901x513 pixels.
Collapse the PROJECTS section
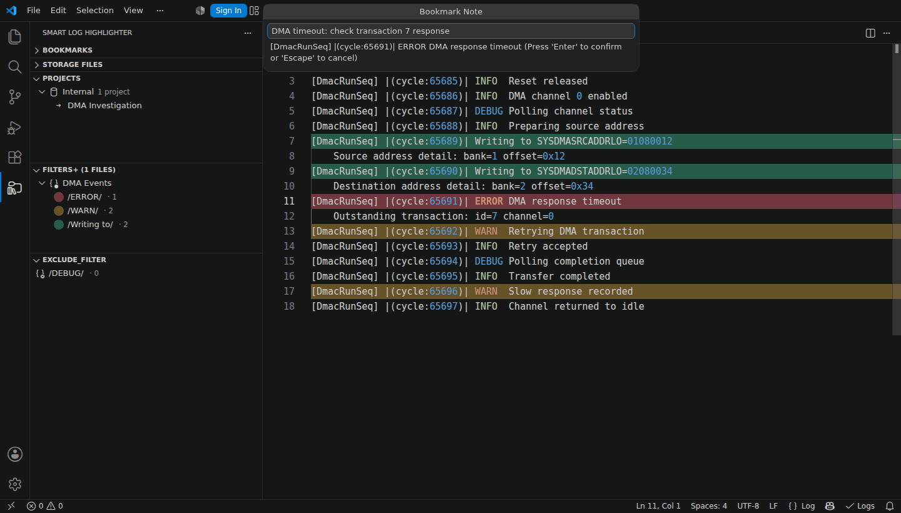click(146, 78)
